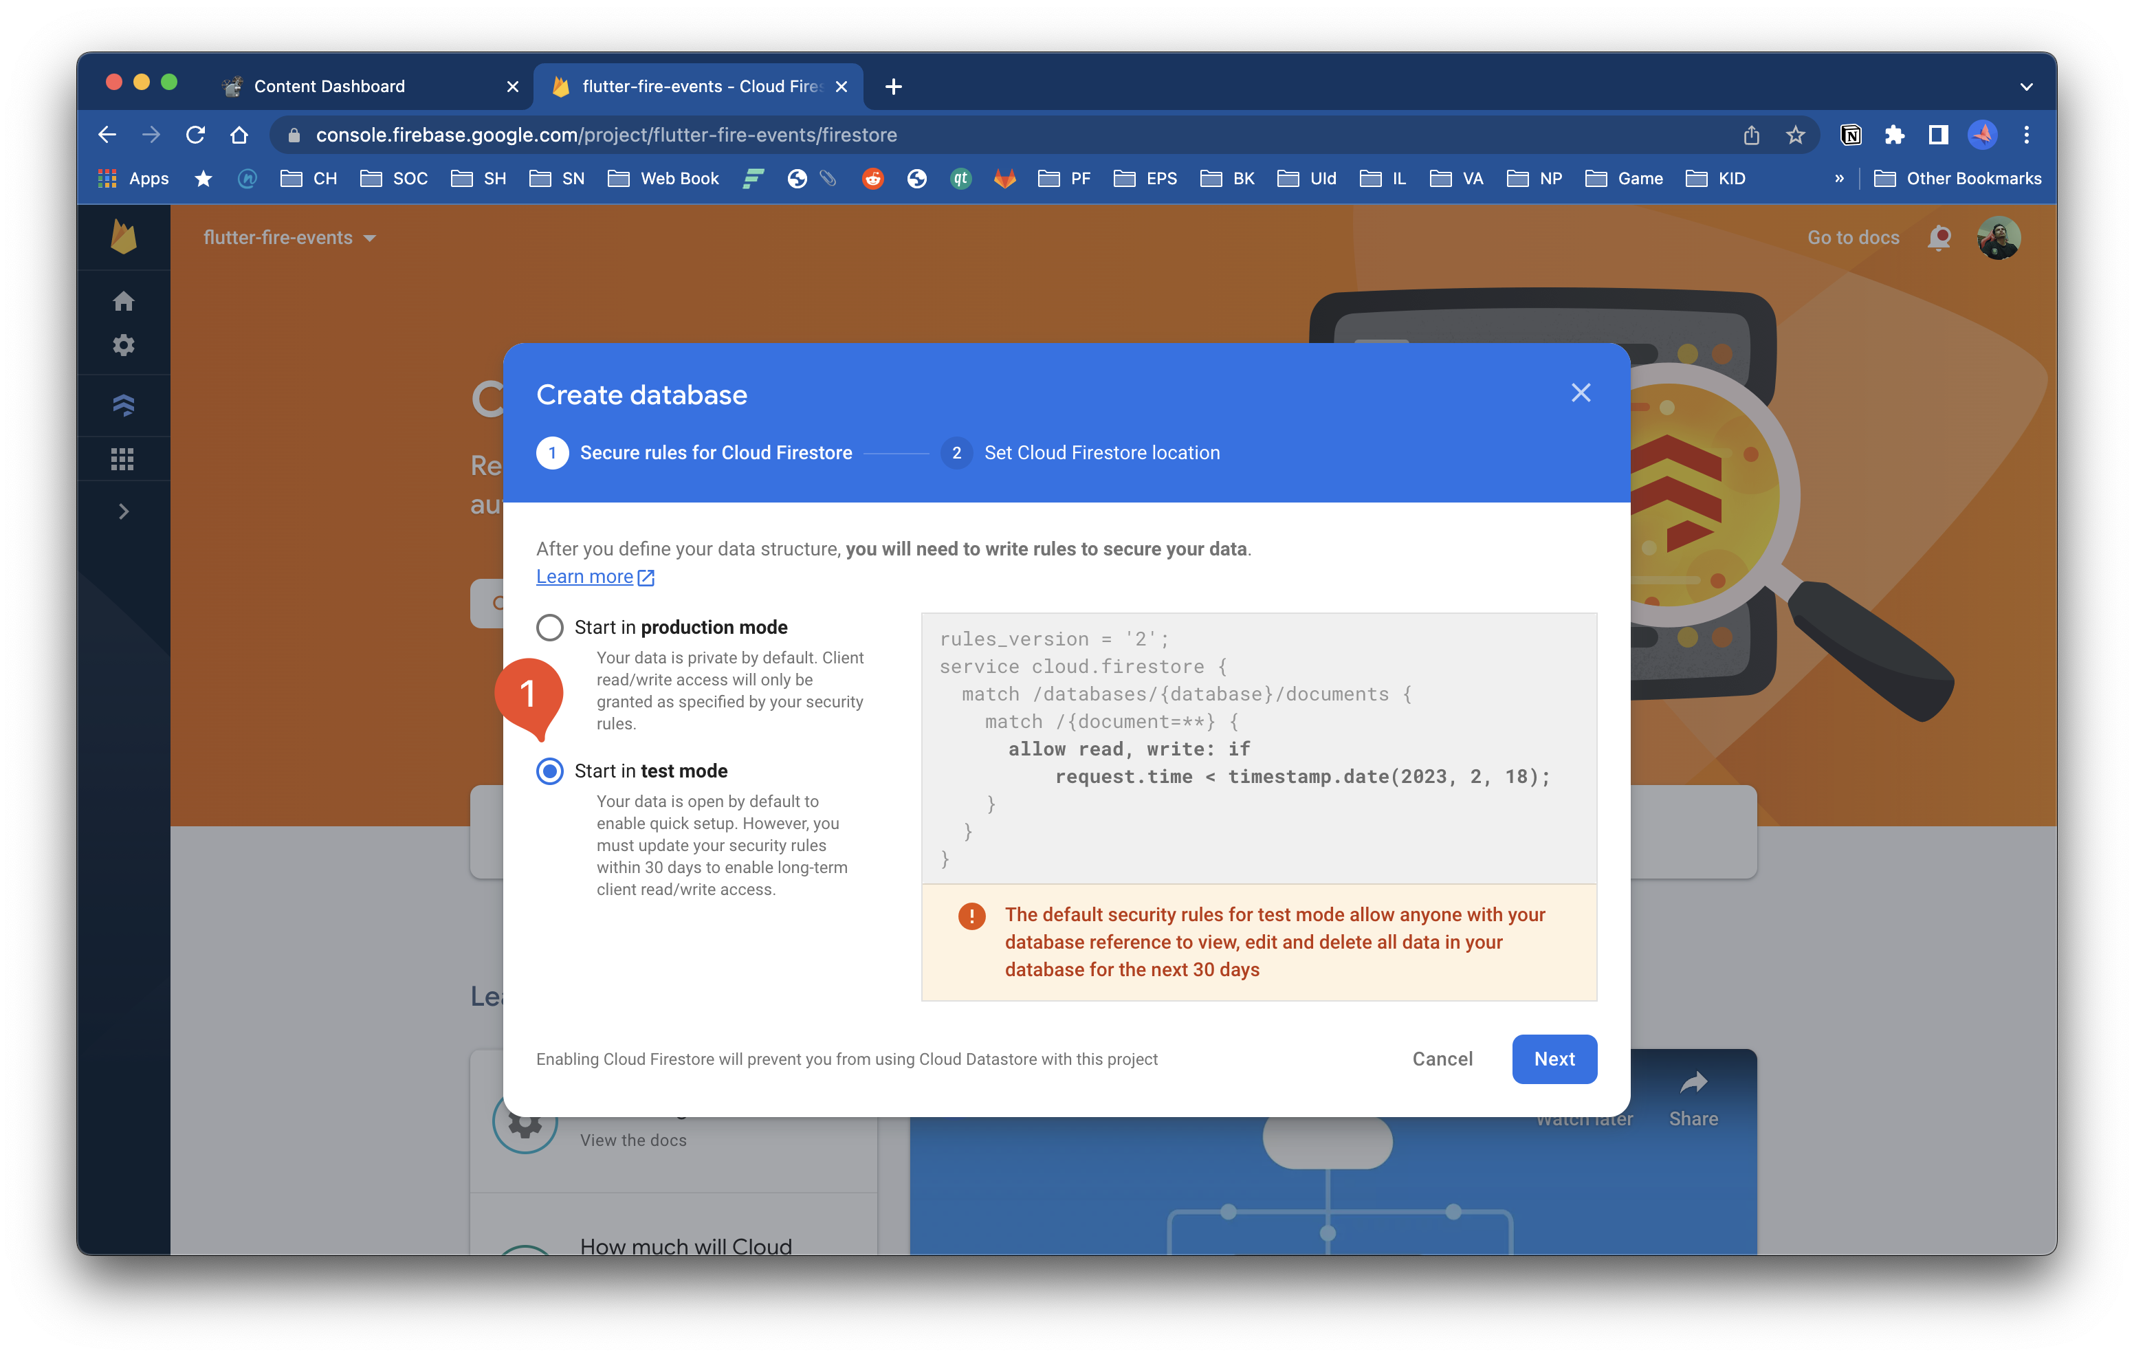
Task: Share this page icon
Action: click(x=1751, y=135)
